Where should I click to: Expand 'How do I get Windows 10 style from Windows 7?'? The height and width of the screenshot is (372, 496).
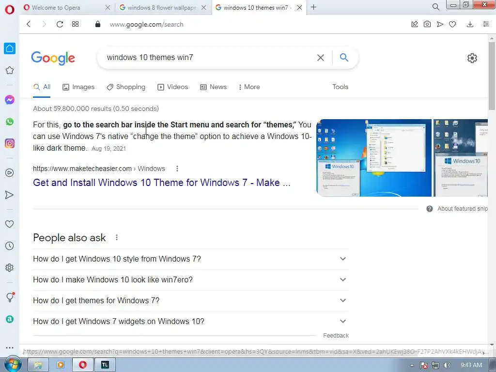(x=190, y=259)
